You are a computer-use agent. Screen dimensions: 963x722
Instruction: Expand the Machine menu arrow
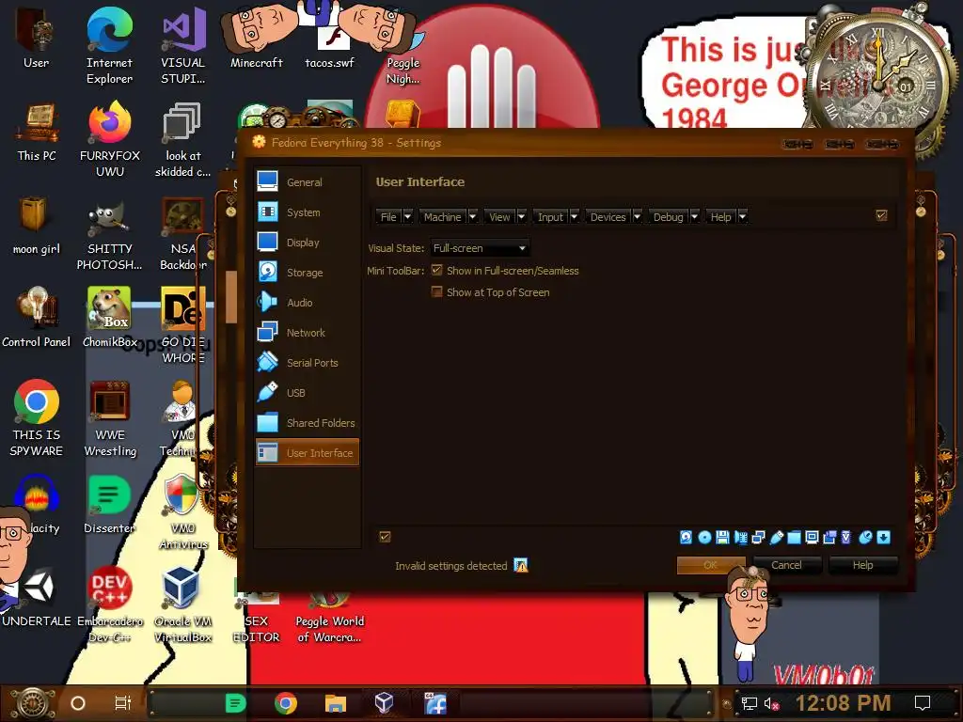tap(472, 217)
